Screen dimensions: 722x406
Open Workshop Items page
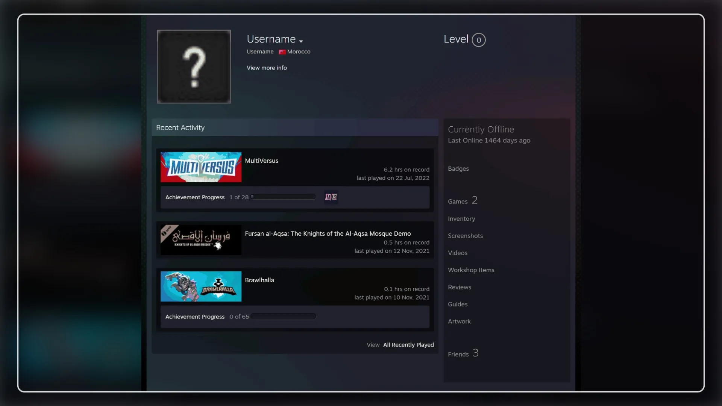[x=471, y=270]
